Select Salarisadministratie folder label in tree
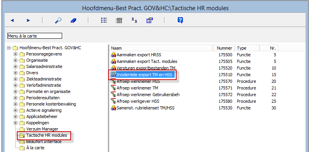This screenshot has height=152, width=311. [44, 67]
